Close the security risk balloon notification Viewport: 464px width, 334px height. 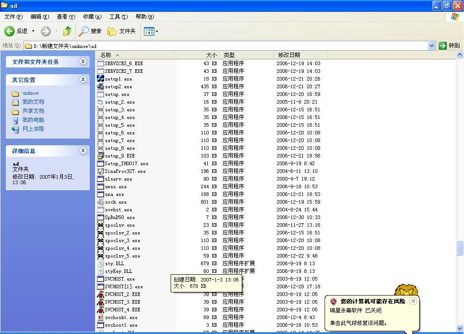coord(413,301)
